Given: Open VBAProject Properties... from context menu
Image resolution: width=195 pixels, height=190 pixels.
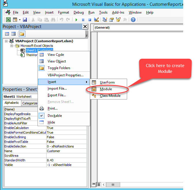Looking at the screenshot, I should click(64, 75).
